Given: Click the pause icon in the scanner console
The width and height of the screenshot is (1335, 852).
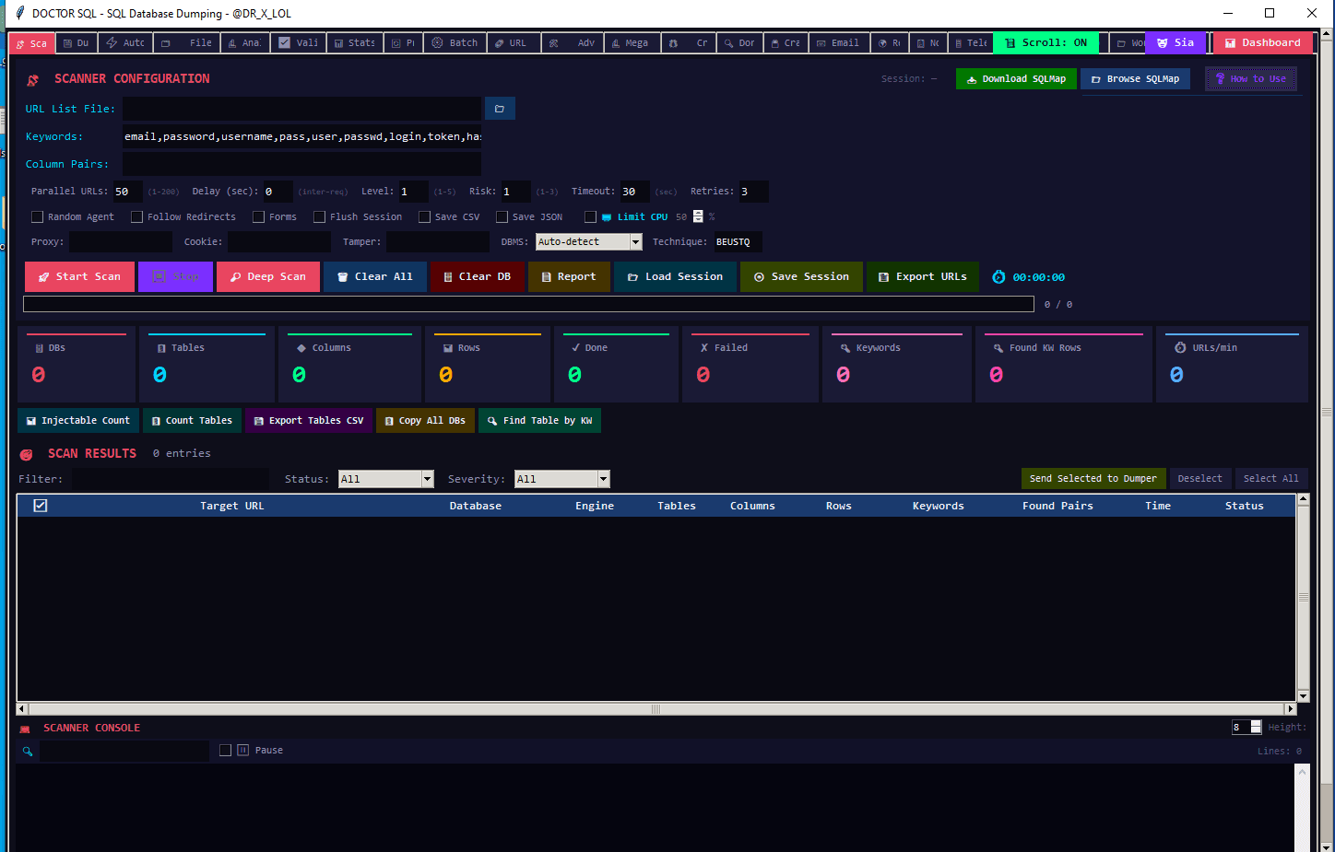Looking at the screenshot, I should point(243,751).
